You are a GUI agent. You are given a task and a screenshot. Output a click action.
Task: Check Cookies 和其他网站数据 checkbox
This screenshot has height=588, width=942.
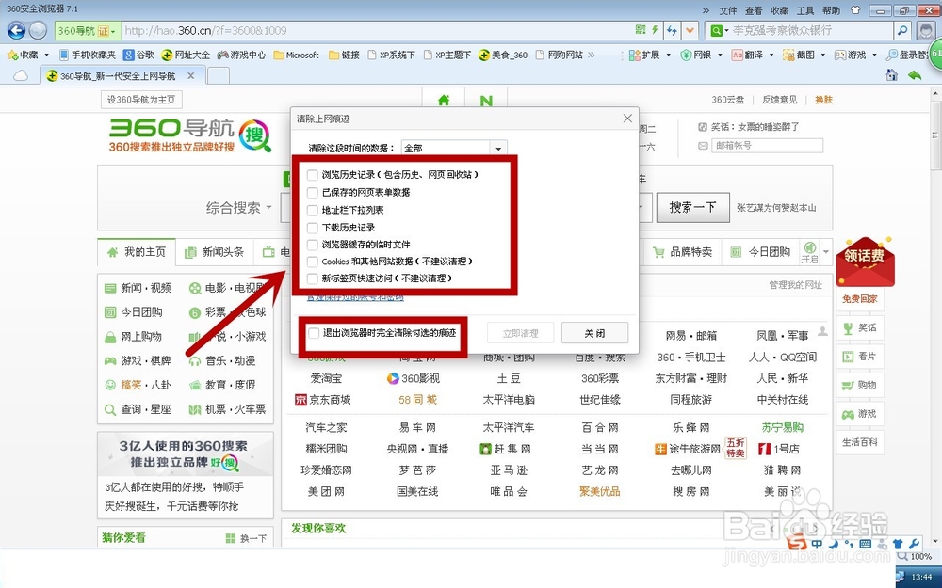point(312,262)
